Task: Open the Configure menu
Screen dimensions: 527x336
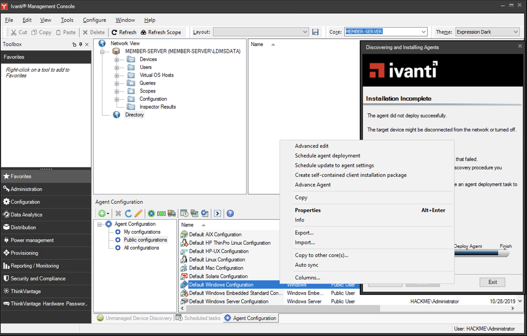Action: [x=94, y=20]
